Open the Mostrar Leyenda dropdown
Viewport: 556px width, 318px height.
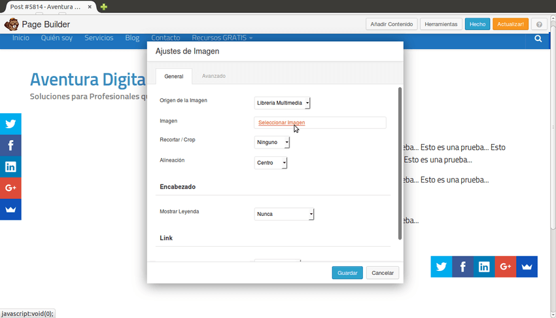tap(285, 214)
